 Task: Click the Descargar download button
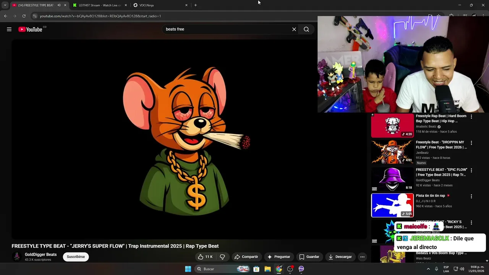340,257
